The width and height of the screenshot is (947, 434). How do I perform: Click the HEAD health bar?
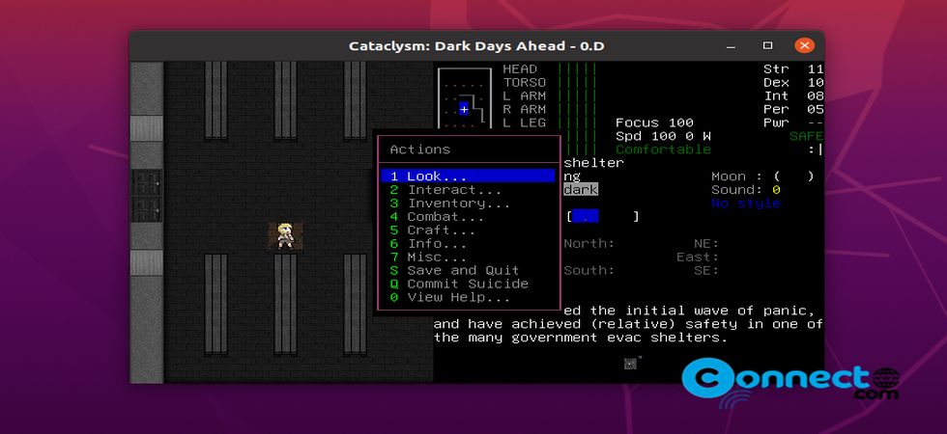point(577,69)
